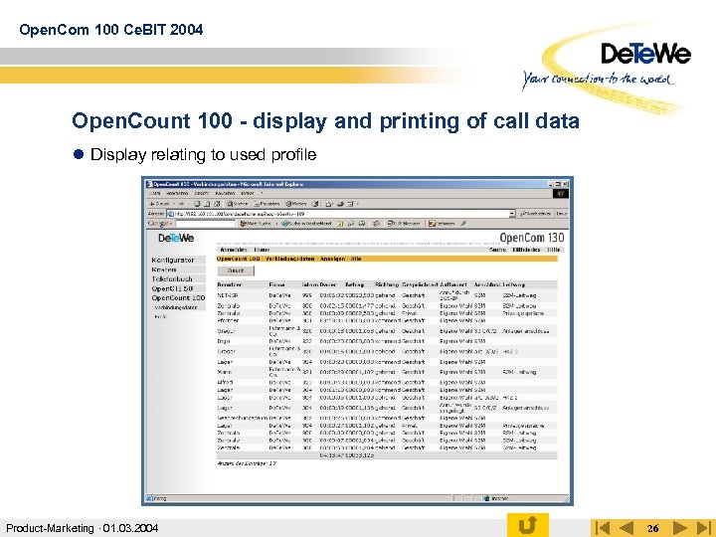716x537 pixels.
Task: Advance to the next slide
Action: 679,527
